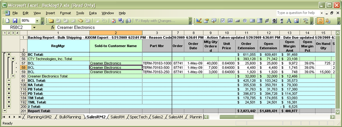This screenshot has width=342, height=127.
Task: Click the first-sheet tab navigation arrow
Action: 4,117
